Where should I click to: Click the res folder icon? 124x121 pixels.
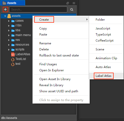[x=13, y=40]
